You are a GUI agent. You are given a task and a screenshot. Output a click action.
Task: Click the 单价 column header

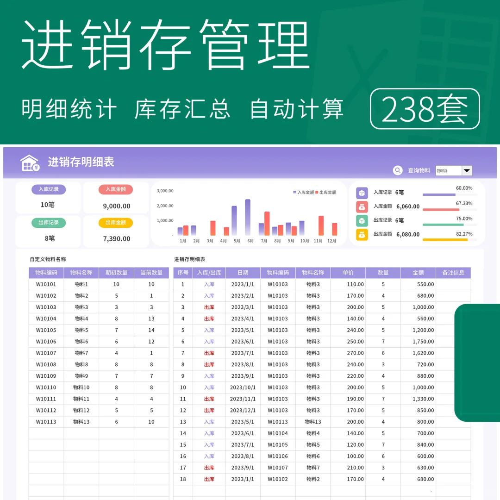348,273
